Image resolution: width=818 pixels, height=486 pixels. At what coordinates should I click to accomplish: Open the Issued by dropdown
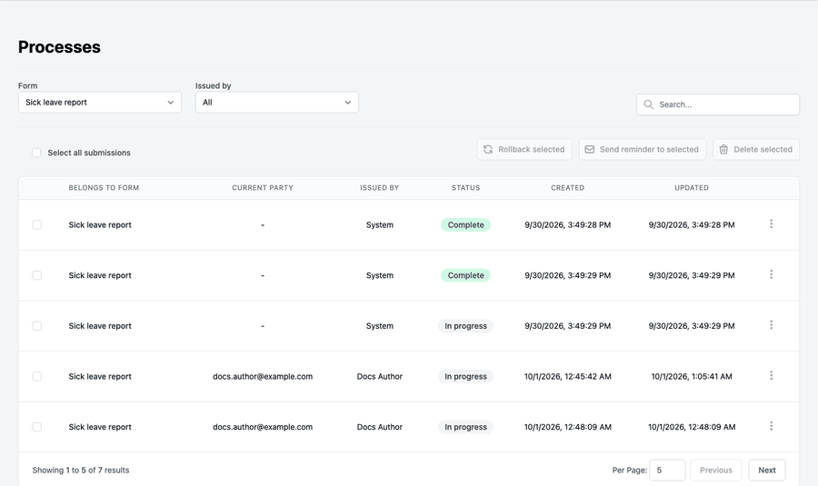(x=277, y=103)
